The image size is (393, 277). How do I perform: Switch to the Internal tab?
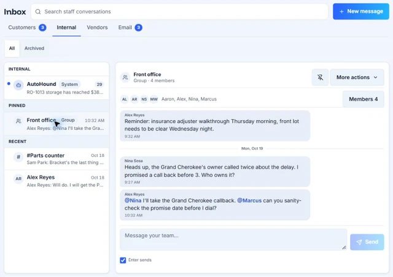(66, 28)
